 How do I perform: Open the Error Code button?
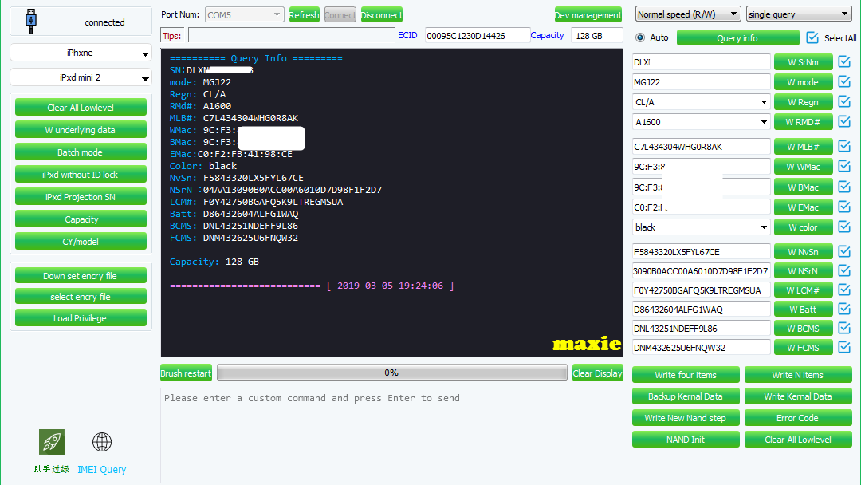[798, 418]
